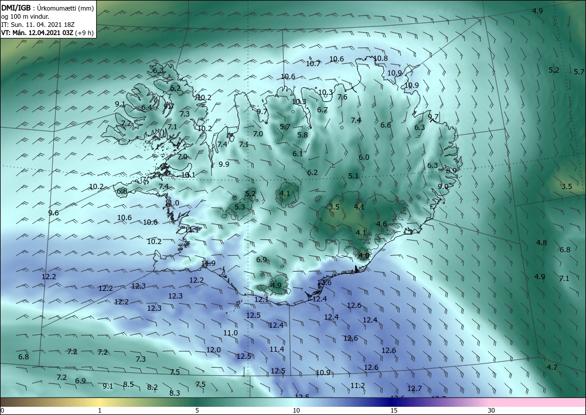
Task: Select the 4.0 value label
Action: pyautogui.click(x=364, y=256)
